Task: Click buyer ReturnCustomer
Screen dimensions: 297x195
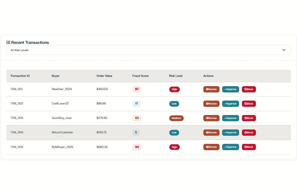Action: (x=62, y=132)
